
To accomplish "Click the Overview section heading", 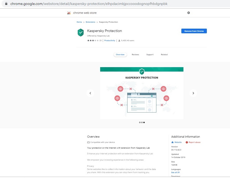I will tap(93, 137).
